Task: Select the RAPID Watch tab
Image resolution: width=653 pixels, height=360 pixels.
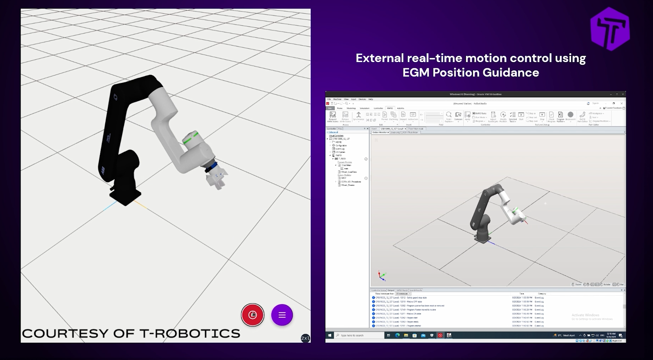Action: [x=402, y=290]
